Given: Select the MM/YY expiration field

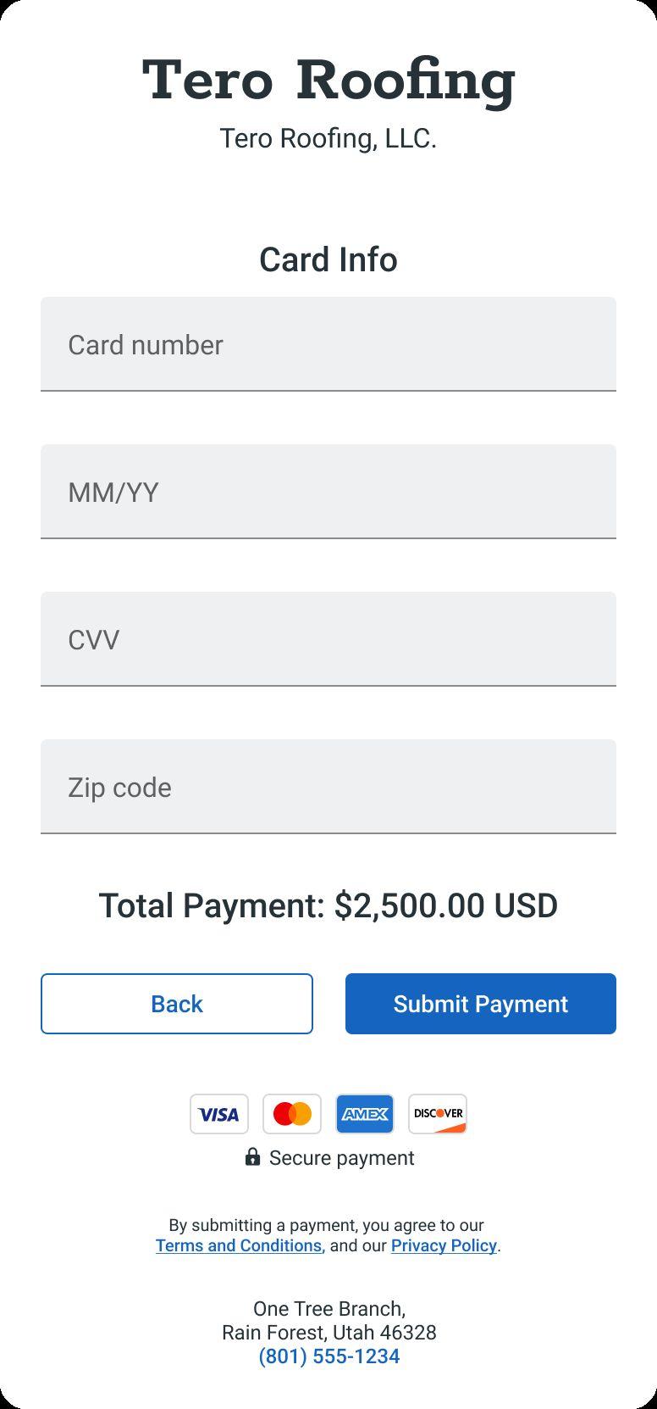Looking at the screenshot, I should [328, 492].
